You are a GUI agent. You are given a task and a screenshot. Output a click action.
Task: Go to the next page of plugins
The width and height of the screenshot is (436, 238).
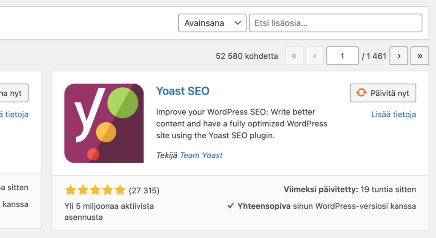pyautogui.click(x=399, y=56)
